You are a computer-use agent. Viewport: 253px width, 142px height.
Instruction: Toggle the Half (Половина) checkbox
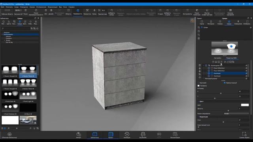click(x=198, y=86)
